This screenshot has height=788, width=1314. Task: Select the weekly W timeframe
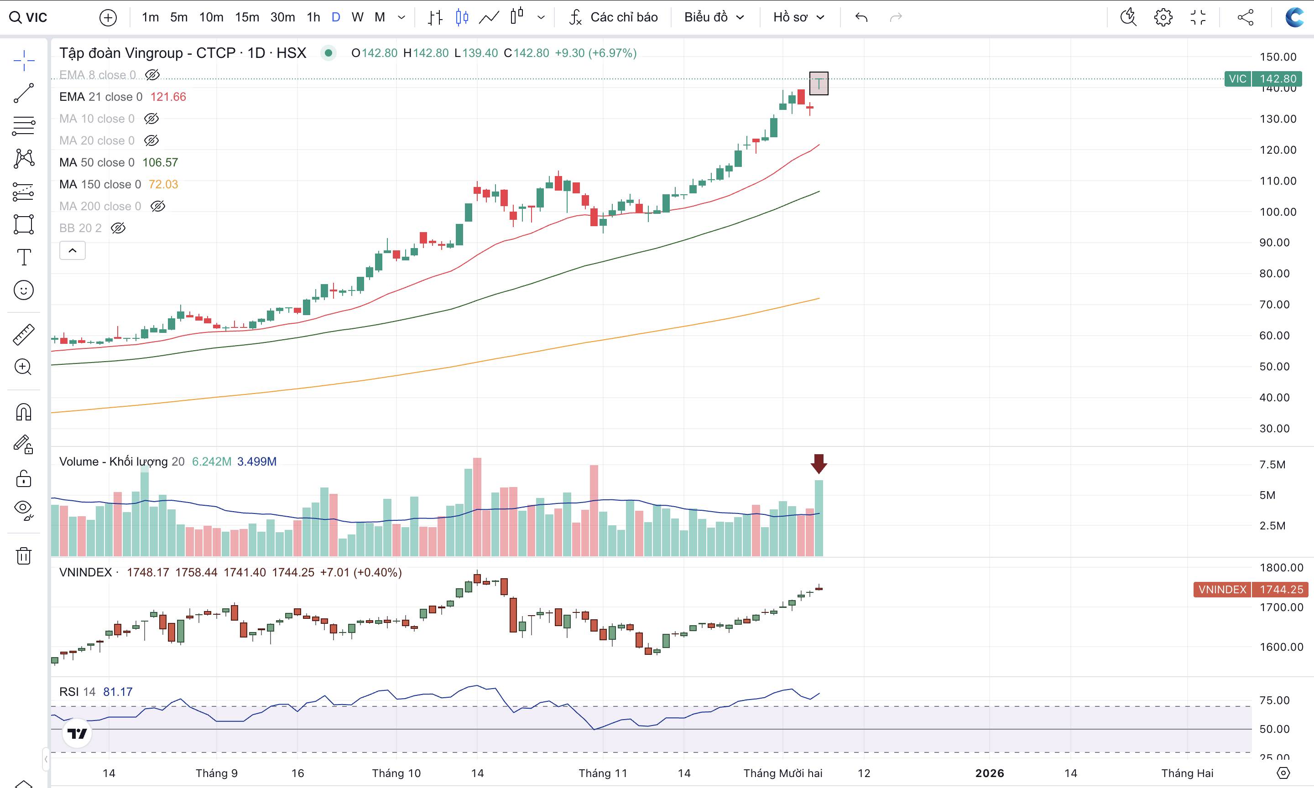coord(357,17)
